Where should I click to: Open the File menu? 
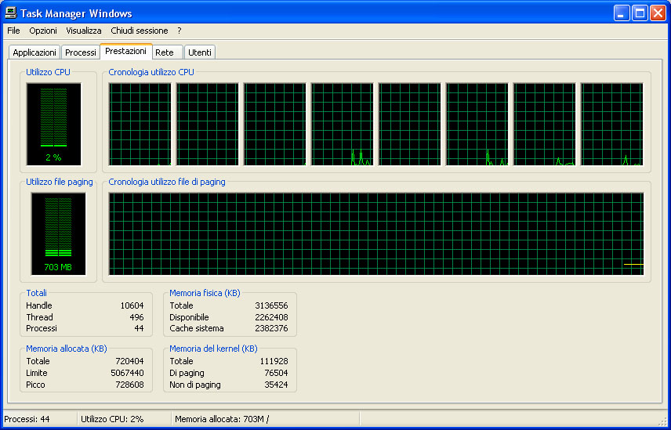[13, 31]
